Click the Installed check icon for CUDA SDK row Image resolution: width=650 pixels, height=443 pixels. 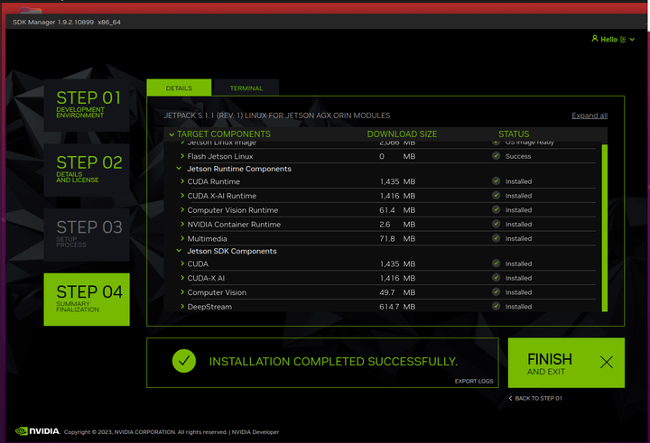[496, 263]
